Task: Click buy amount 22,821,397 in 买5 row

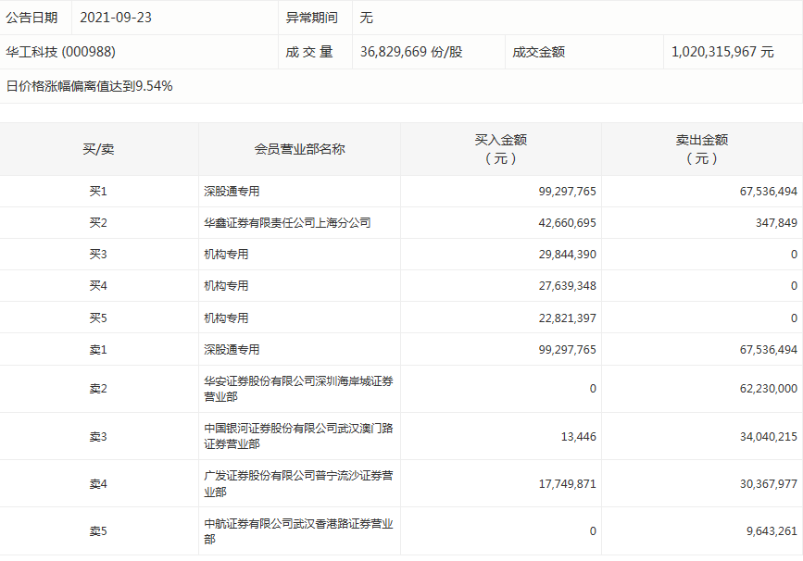Action: (x=568, y=318)
